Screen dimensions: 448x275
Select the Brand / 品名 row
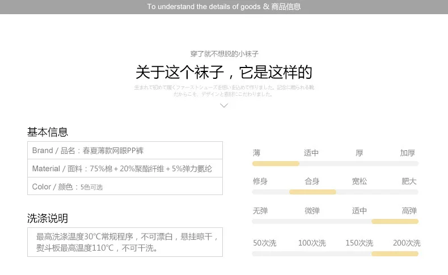point(125,150)
